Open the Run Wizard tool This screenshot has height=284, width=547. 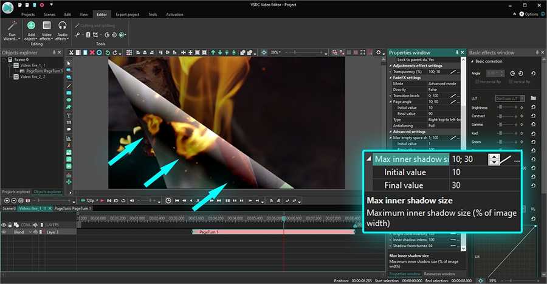tap(12, 29)
